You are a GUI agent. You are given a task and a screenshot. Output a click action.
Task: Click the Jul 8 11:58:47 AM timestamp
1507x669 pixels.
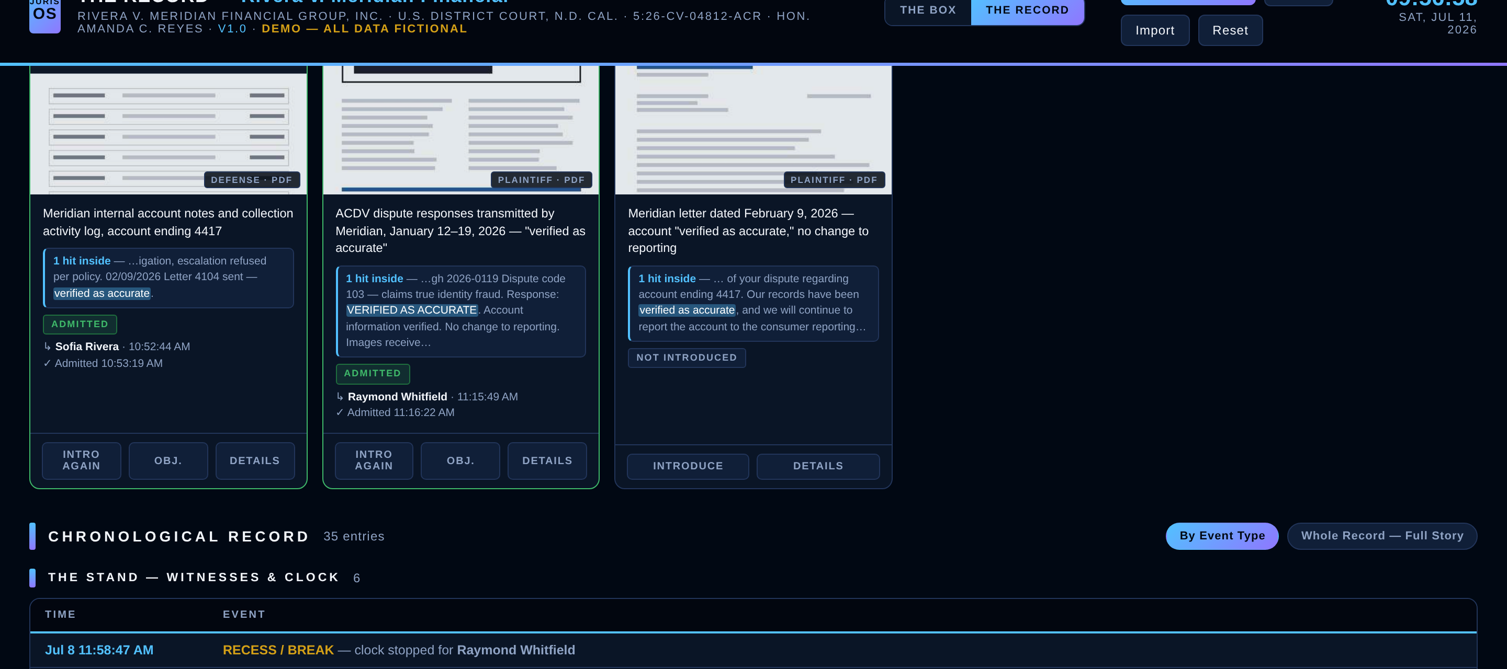click(x=99, y=650)
